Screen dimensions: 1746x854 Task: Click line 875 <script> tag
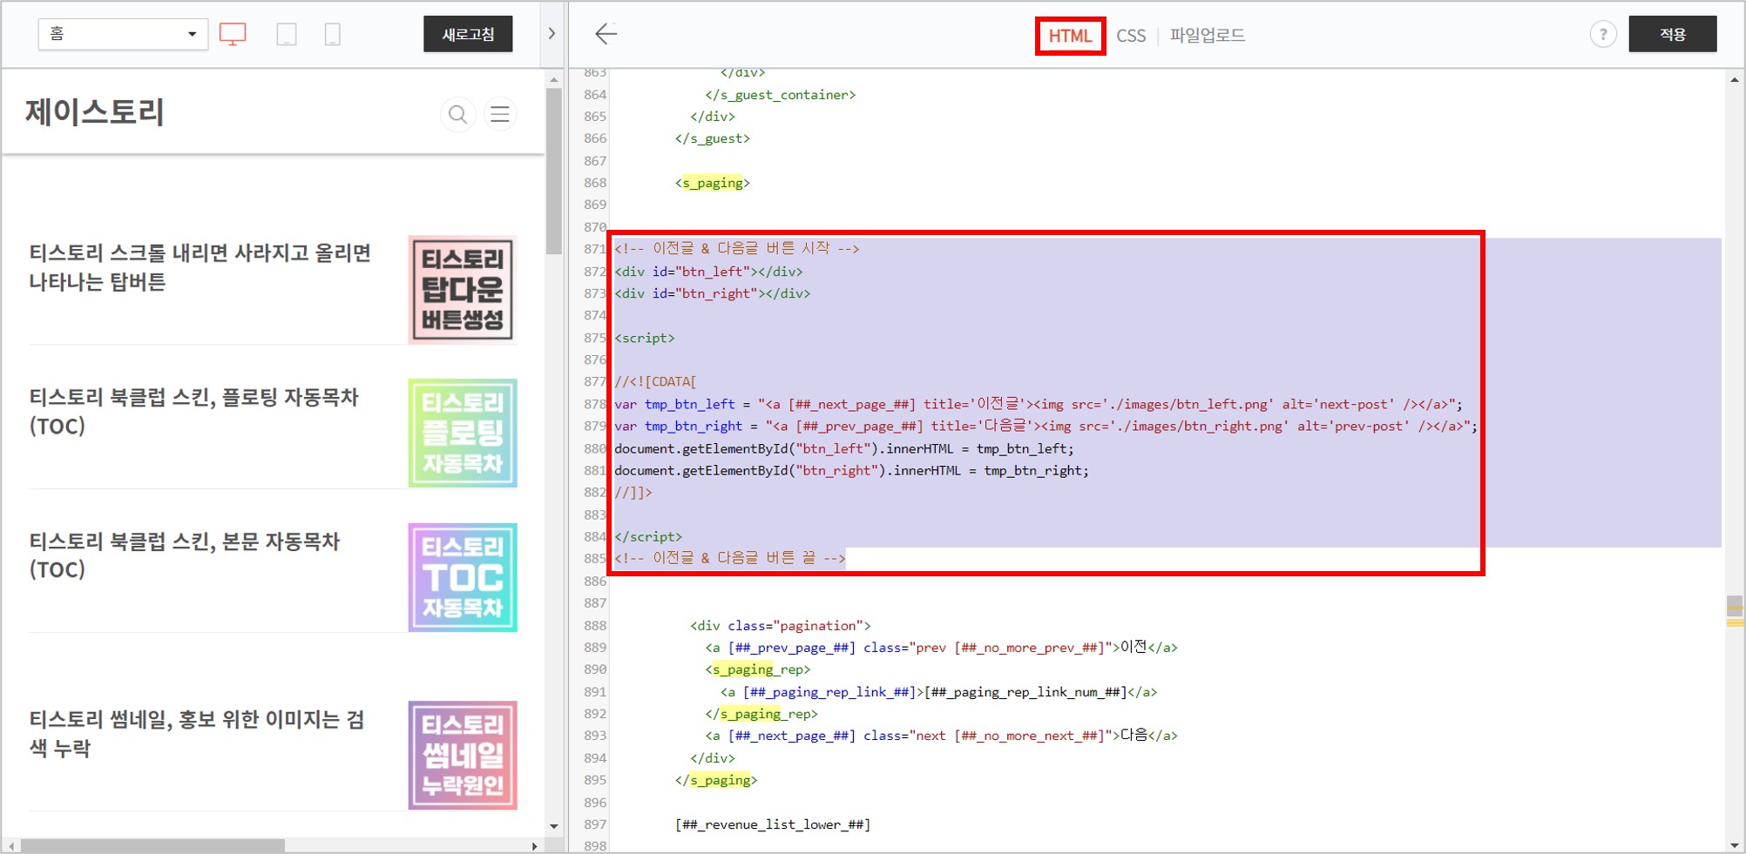pyautogui.click(x=644, y=338)
